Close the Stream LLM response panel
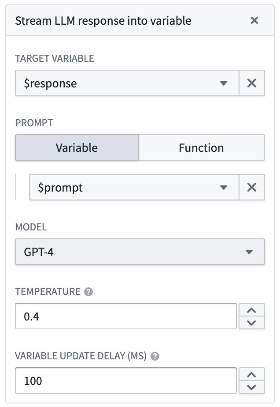The height and width of the screenshot is (407, 280). click(254, 21)
